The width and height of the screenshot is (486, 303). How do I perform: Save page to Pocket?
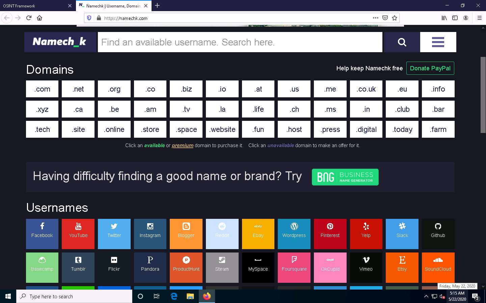(385, 18)
